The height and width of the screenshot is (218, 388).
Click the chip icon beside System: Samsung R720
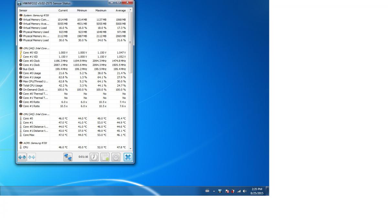pyautogui.click(x=21, y=16)
